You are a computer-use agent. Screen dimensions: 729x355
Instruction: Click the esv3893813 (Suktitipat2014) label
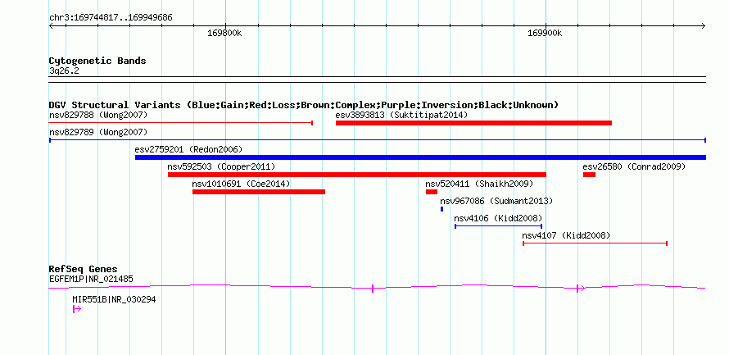tap(401, 115)
